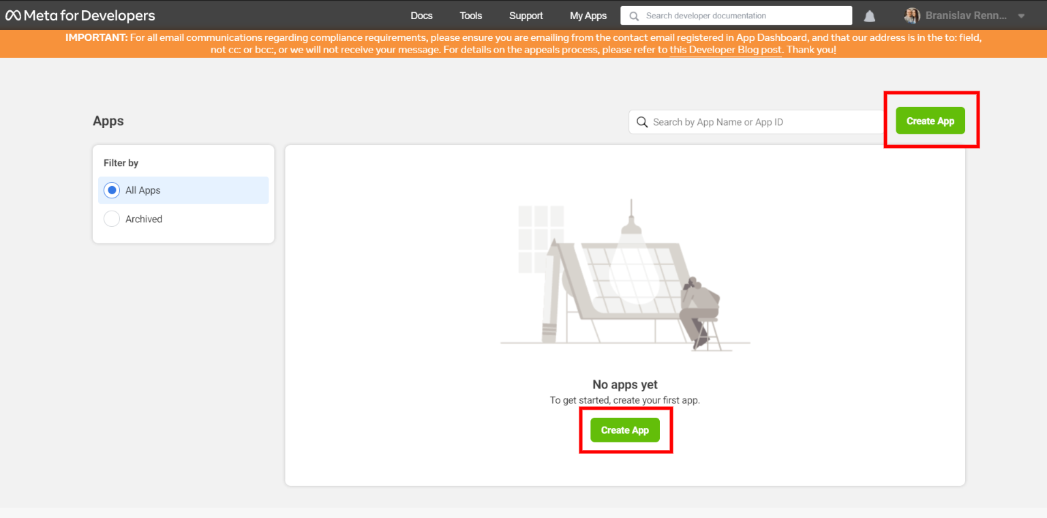Click the Meta for Developers logo
The height and width of the screenshot is (518, 1047).
[80, 16]
